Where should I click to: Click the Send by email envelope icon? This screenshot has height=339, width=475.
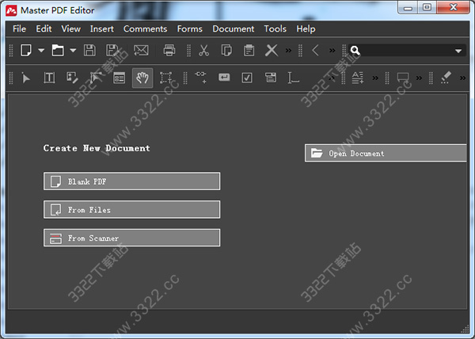click(x=141, y=50)
